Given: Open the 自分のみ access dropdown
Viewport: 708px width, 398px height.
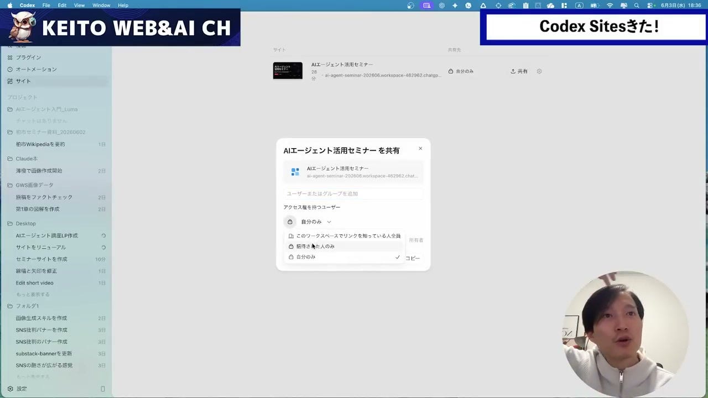Looking at the screenshot, I should click(316, 222).
